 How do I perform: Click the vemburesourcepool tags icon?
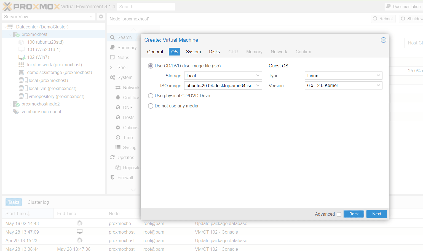16,112
